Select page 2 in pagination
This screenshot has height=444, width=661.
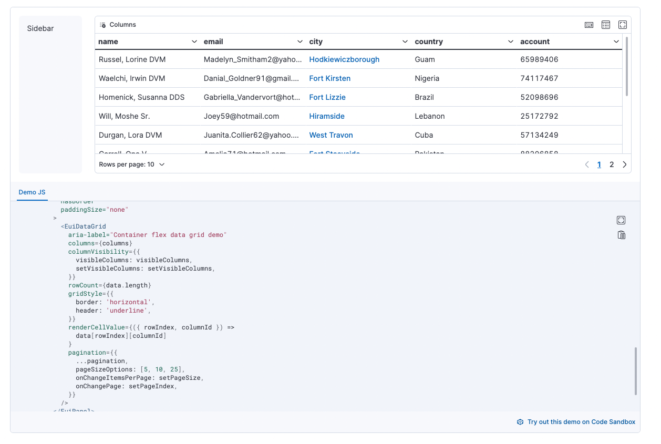coord(612,164)
